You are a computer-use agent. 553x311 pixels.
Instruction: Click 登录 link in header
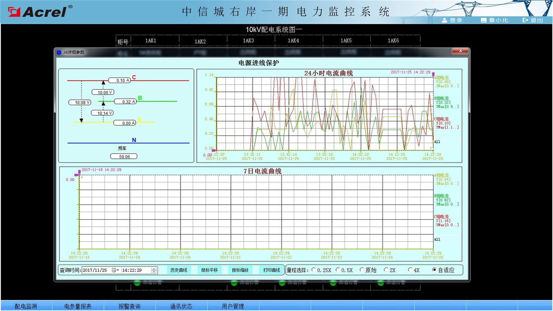pos(456,20)
